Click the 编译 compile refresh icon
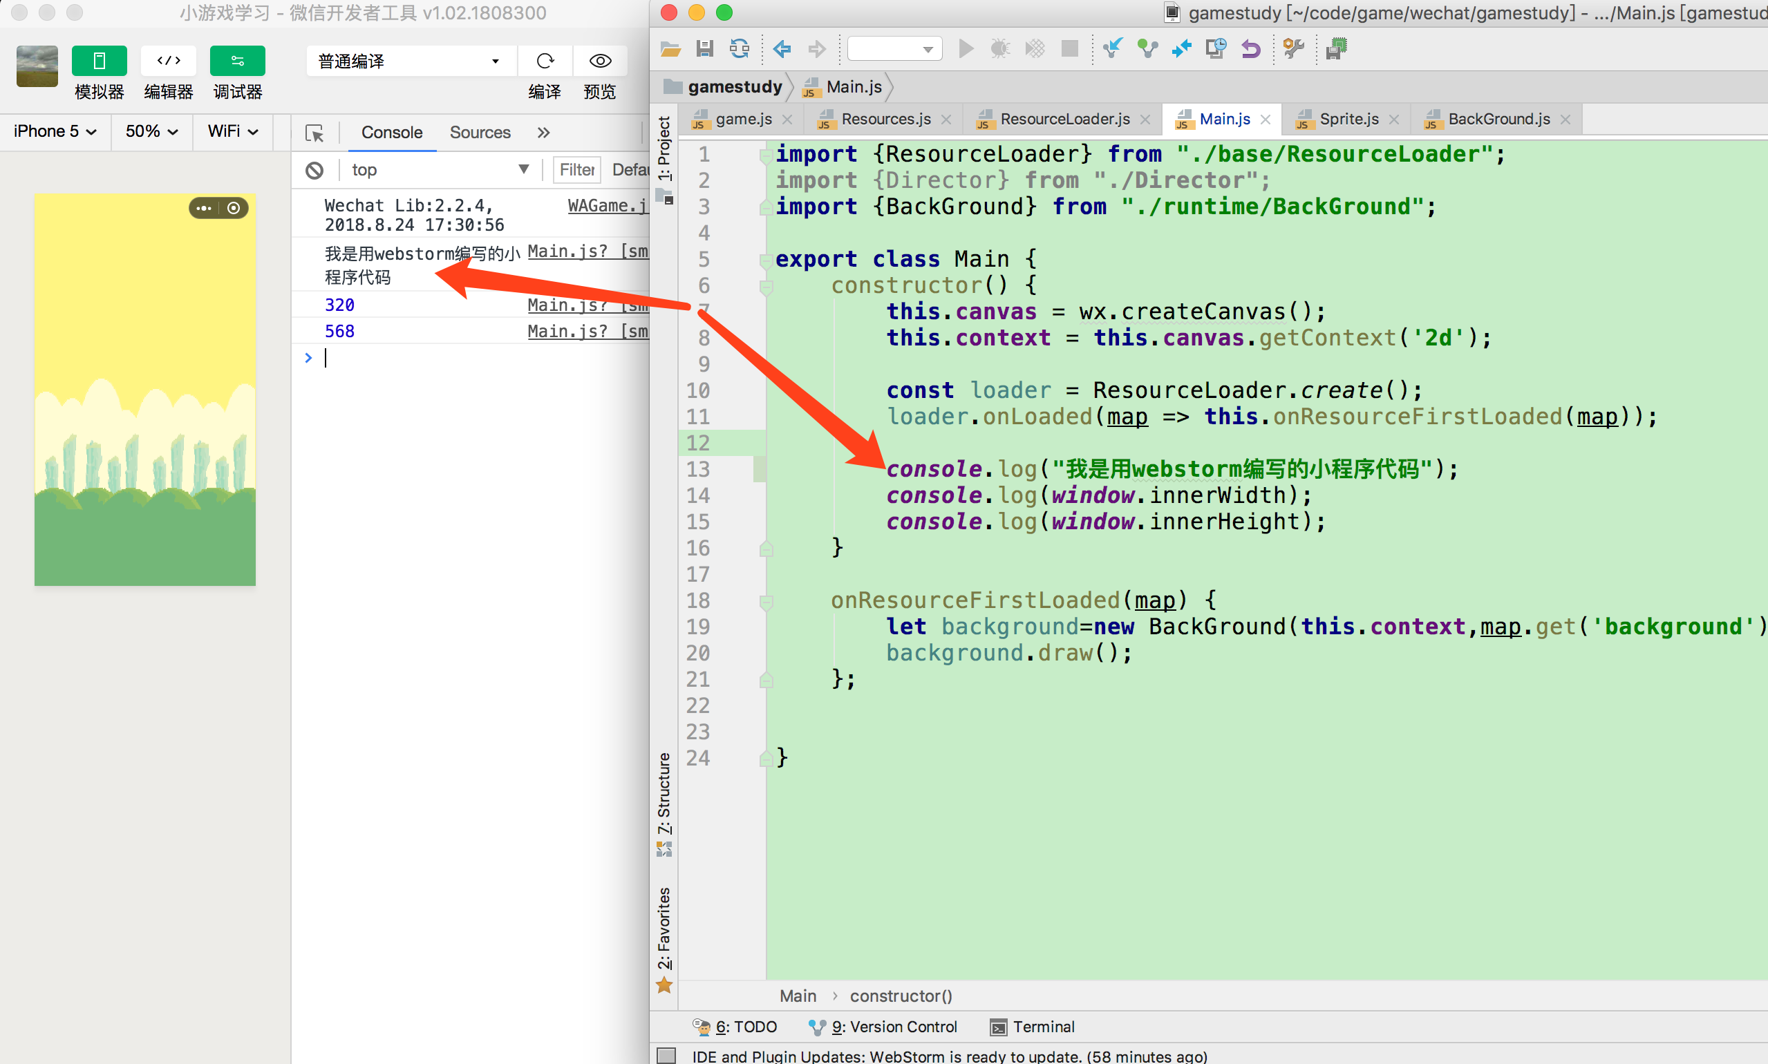Viewport: 1768px width, 1064px height. coord(545,61)
